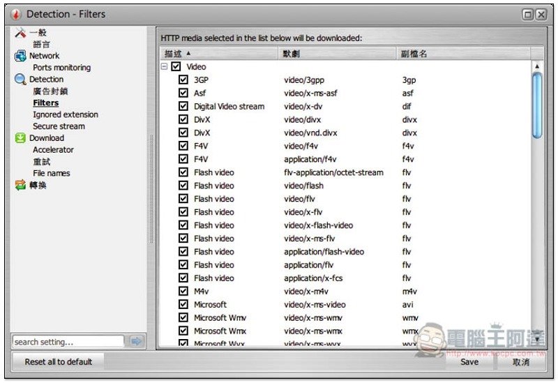Disable the M4v format checkbox
This screenshot has height=383, width=558.
183,292
